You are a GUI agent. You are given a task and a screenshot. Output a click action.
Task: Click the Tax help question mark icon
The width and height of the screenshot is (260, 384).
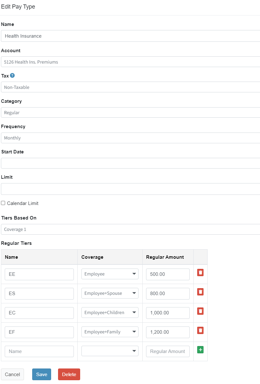point(12,76)
